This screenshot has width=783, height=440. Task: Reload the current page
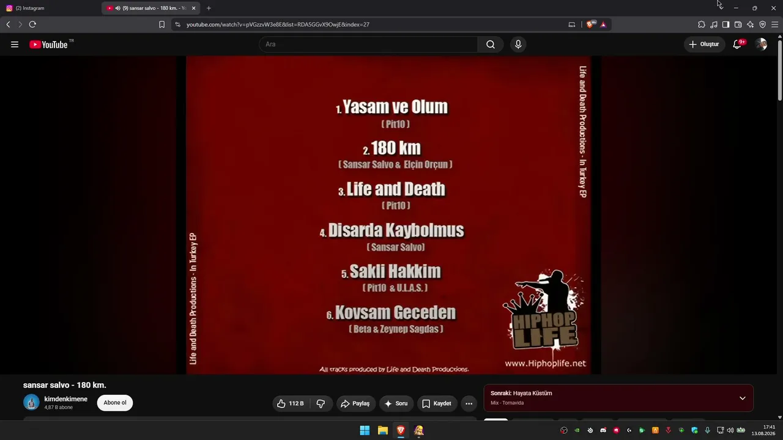tap(32, 24)
